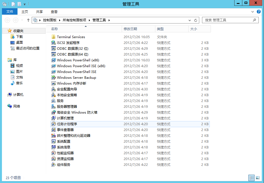Switch to details view layout icon

pos(251,178)
